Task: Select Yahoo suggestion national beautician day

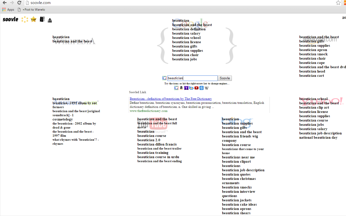Action: click(318, 137)
